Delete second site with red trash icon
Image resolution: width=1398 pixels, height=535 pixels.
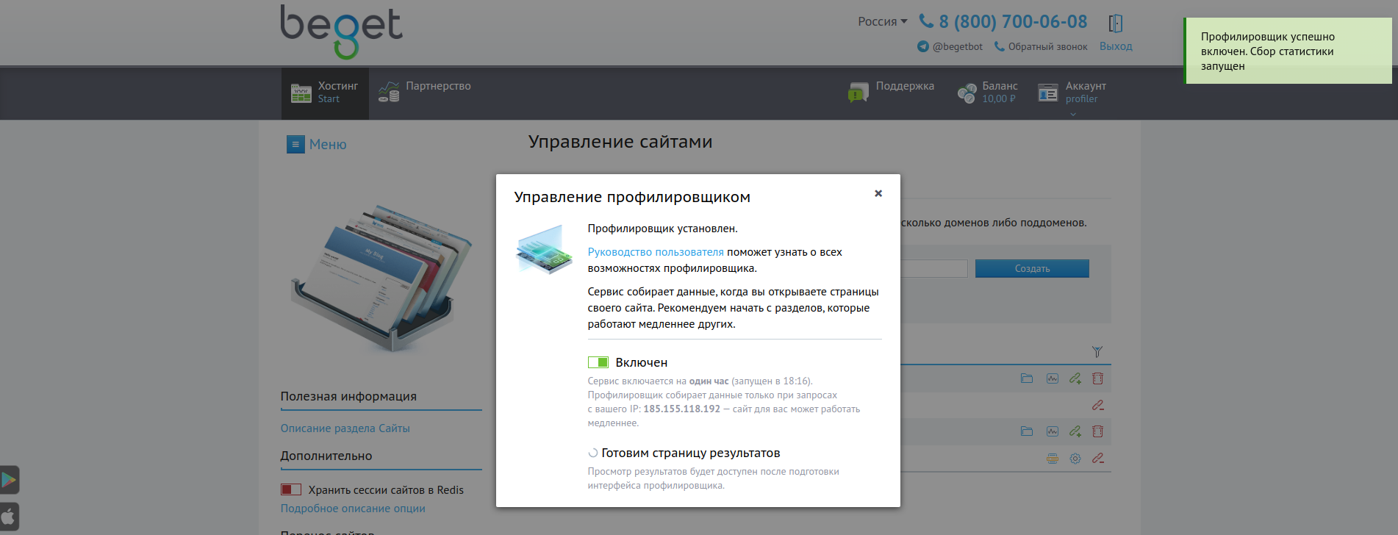[x=1097, y=431]
